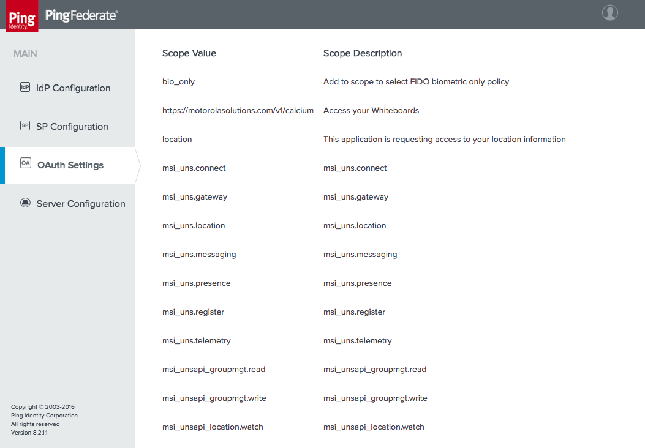
Task: Click the MAIN sidebar heading
Action: click(25, 54)
